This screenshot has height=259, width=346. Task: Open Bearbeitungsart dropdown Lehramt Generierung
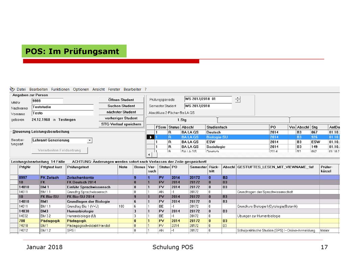[x=89, y=140]
